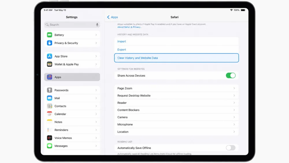Open Microphone permission chevron
Image resolution: width=289 pixels, height=163 pixels.
click(x=234, y=124)
